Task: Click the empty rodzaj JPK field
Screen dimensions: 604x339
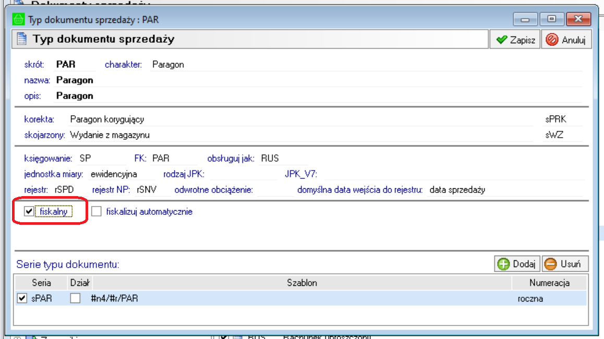Action: [243, 174]
